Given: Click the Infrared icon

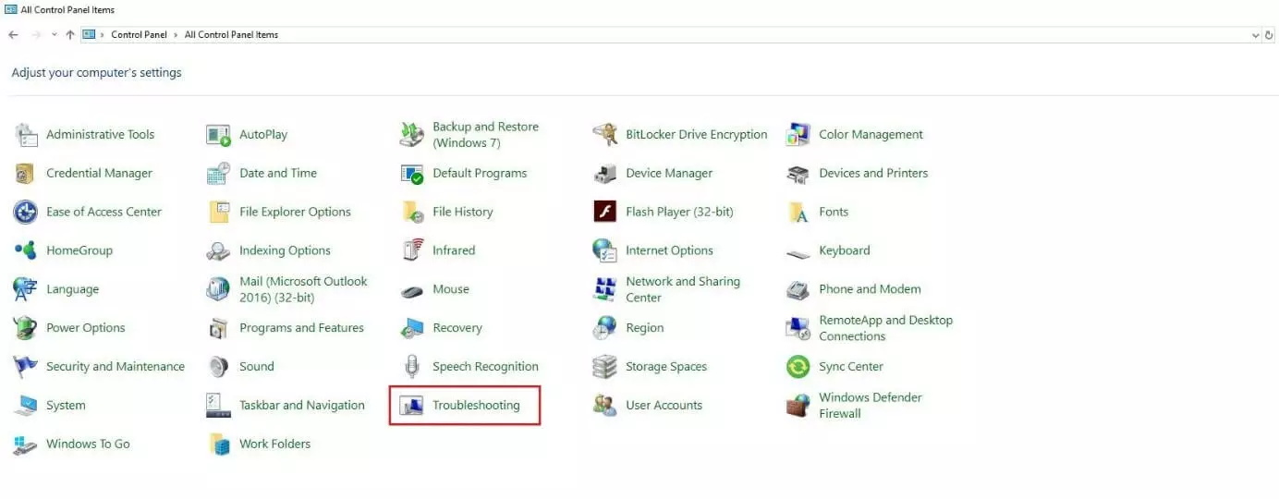Looking at the screenshot, I should [x=412, y=250].
